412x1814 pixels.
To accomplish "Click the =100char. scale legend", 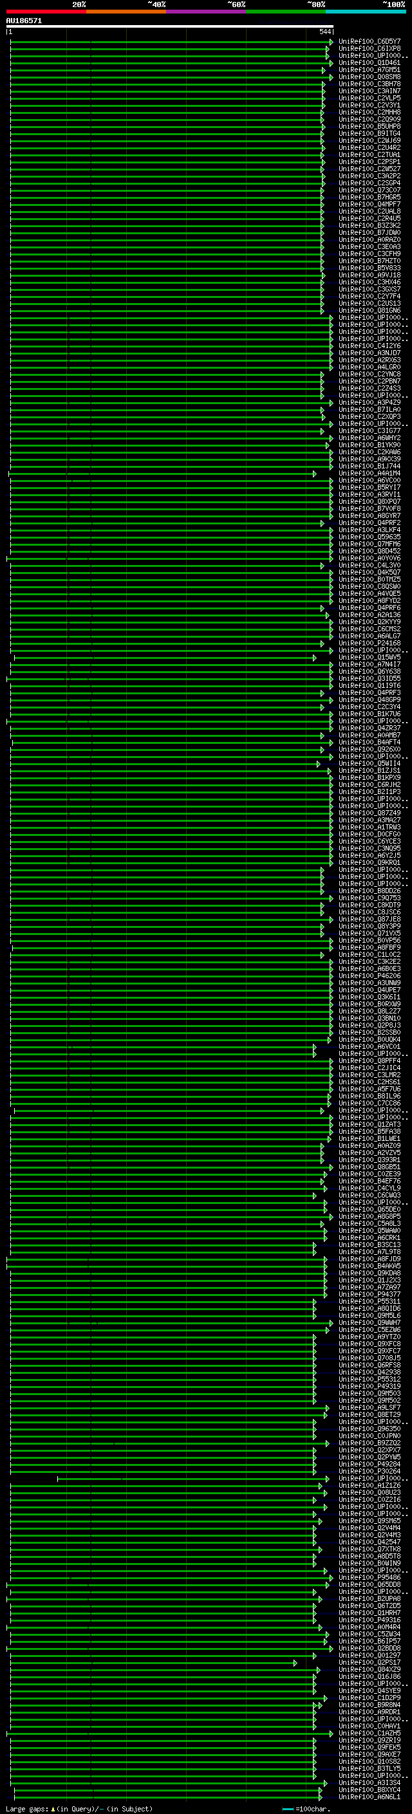I will tap(305, 1809).
